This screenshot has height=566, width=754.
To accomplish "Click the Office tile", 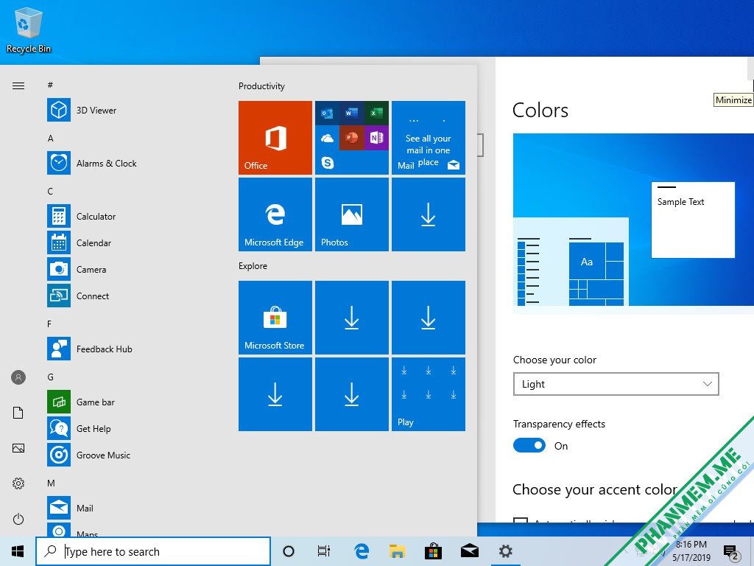I will pos(275,138).
